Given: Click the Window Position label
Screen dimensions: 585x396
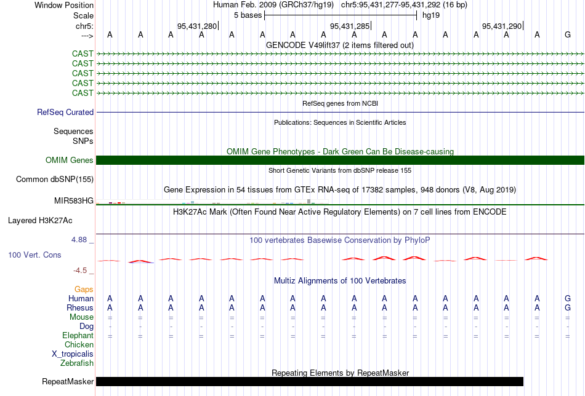Looking at the screenshot, I should (64, 5).
